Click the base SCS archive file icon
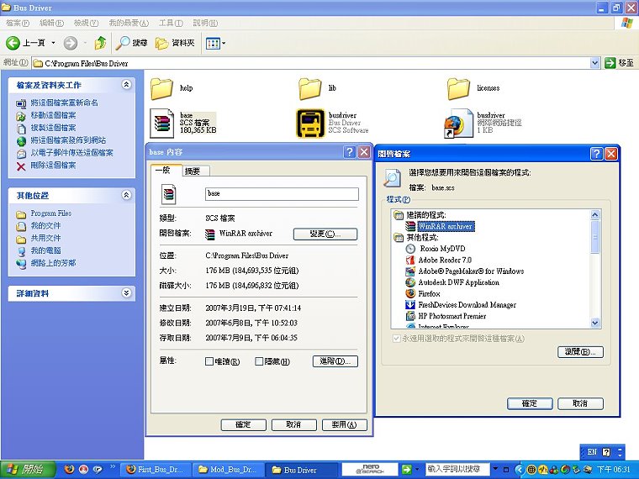This screenshot has height=479, width=639. [162, 123]
